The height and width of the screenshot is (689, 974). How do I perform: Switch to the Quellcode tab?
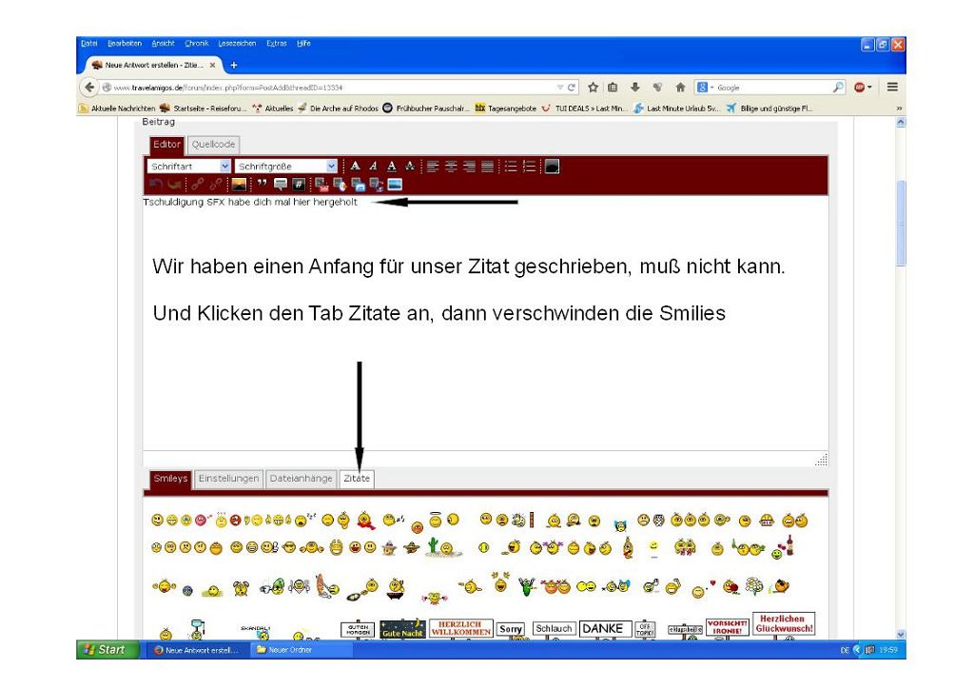coord(213,145)
